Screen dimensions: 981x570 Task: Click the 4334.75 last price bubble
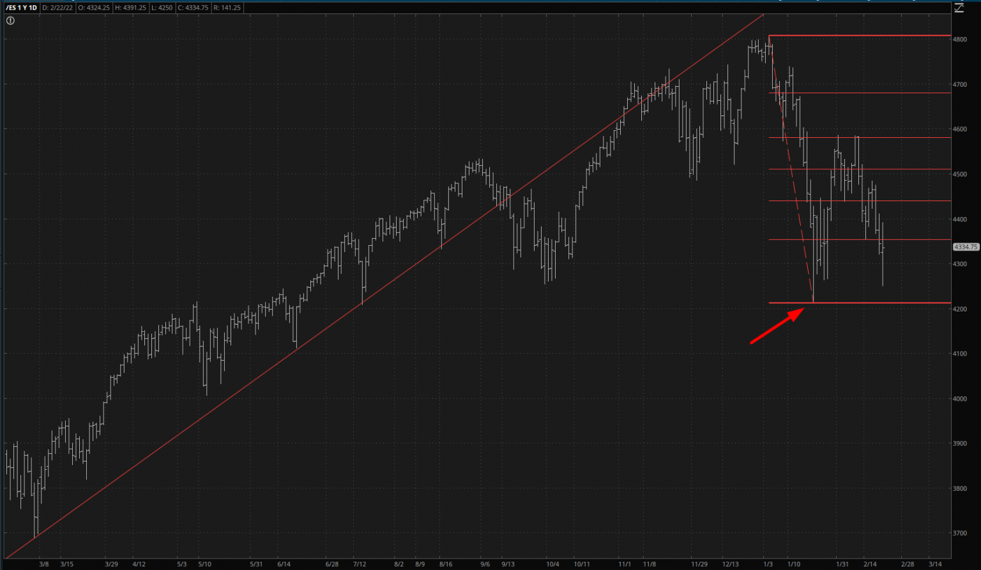click(x=966, y=246)
